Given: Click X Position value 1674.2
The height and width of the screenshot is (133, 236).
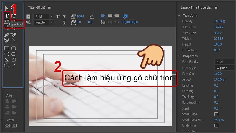Looking at the screenshot, I should (219, 27).
